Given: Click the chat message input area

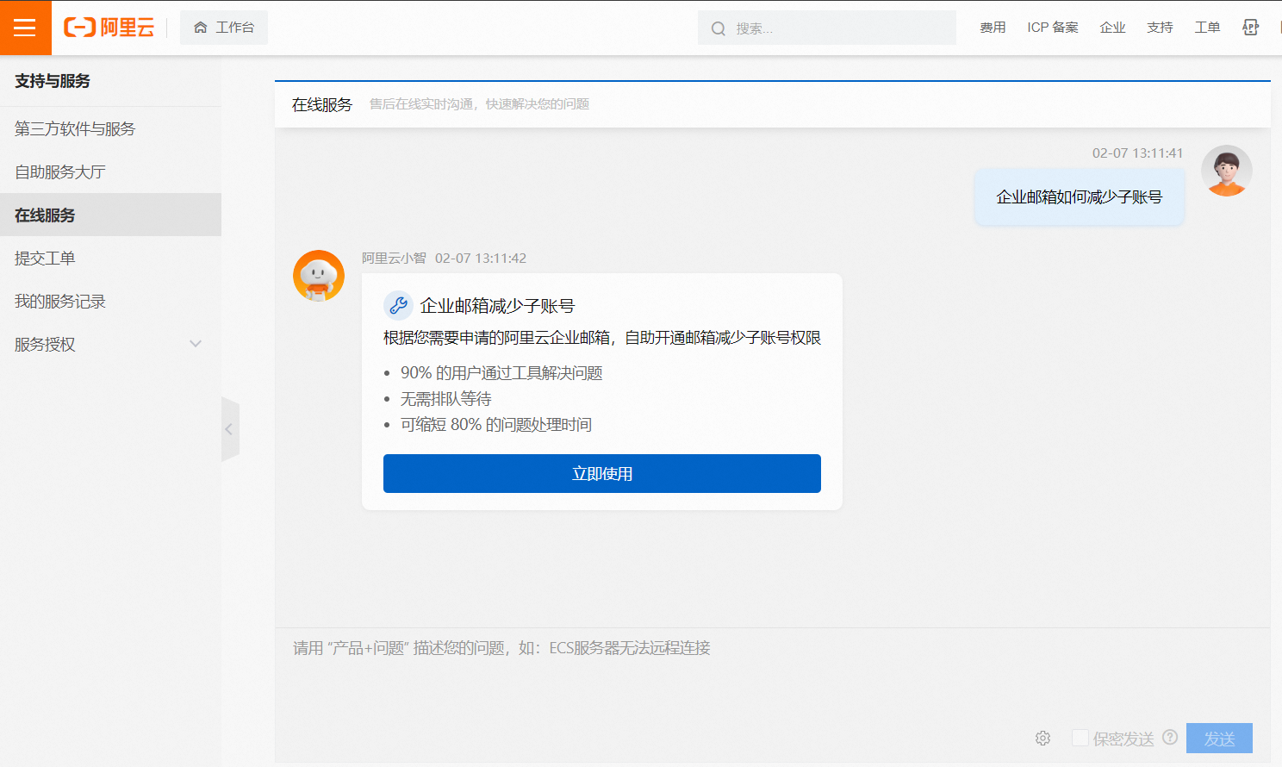Looking at the screenshot, I should (772, 677).
